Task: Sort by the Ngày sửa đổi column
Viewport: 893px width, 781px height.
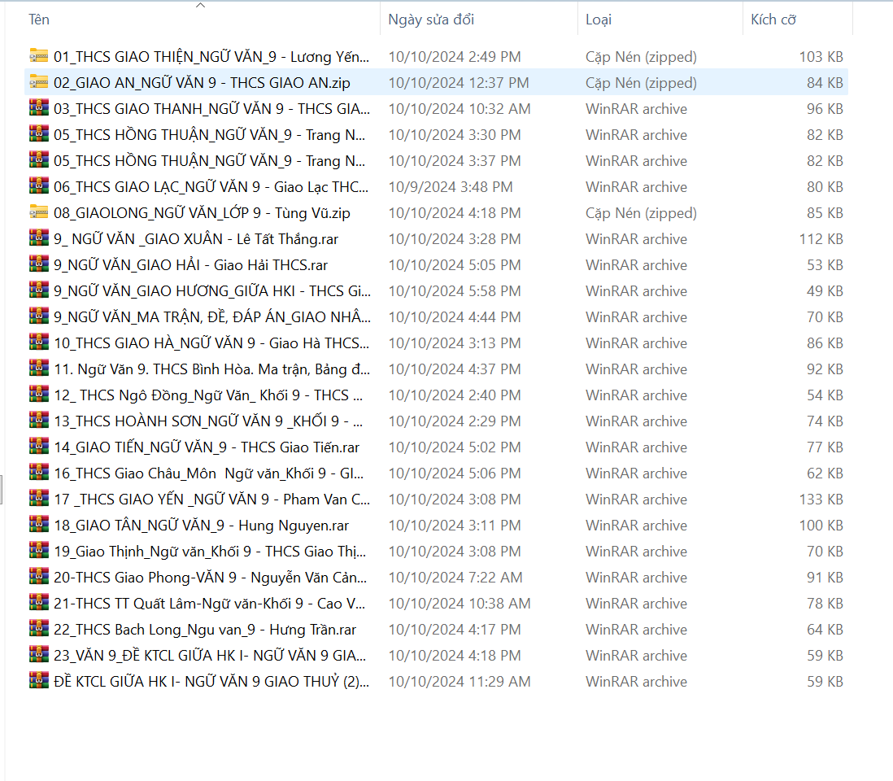Action: click(431, 20)
